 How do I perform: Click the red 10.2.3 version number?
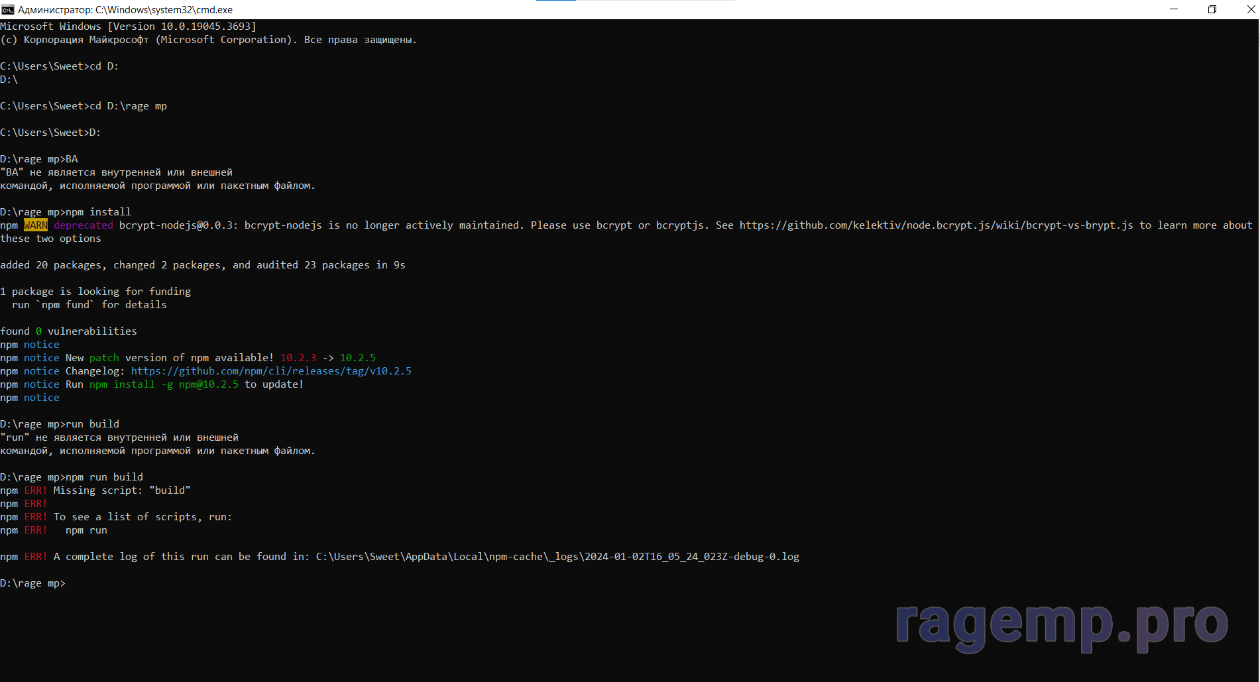(x=298, y=358)
